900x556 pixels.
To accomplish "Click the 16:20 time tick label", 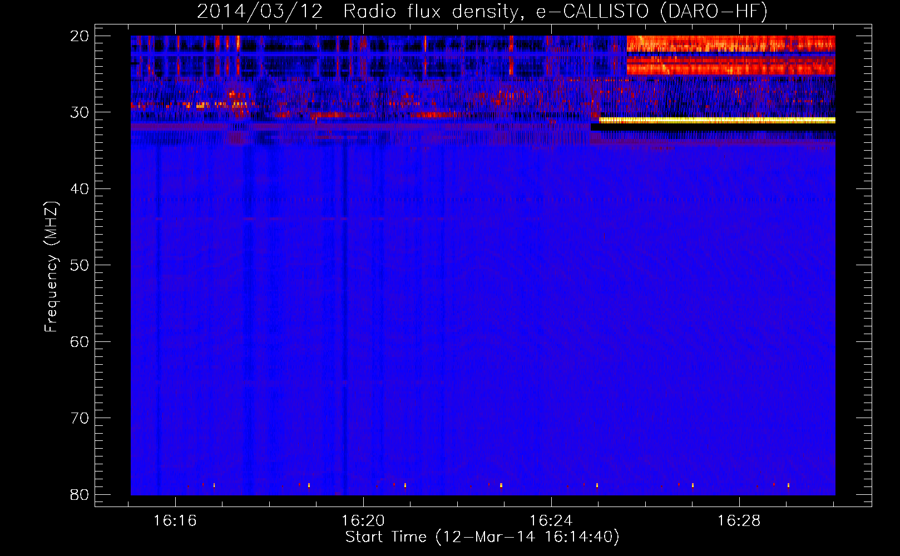I will (363, 521).
